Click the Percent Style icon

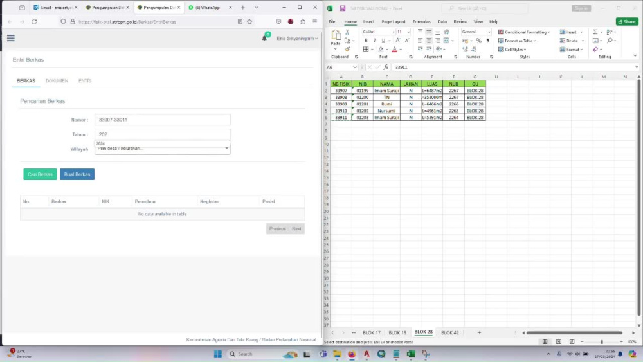478,41
